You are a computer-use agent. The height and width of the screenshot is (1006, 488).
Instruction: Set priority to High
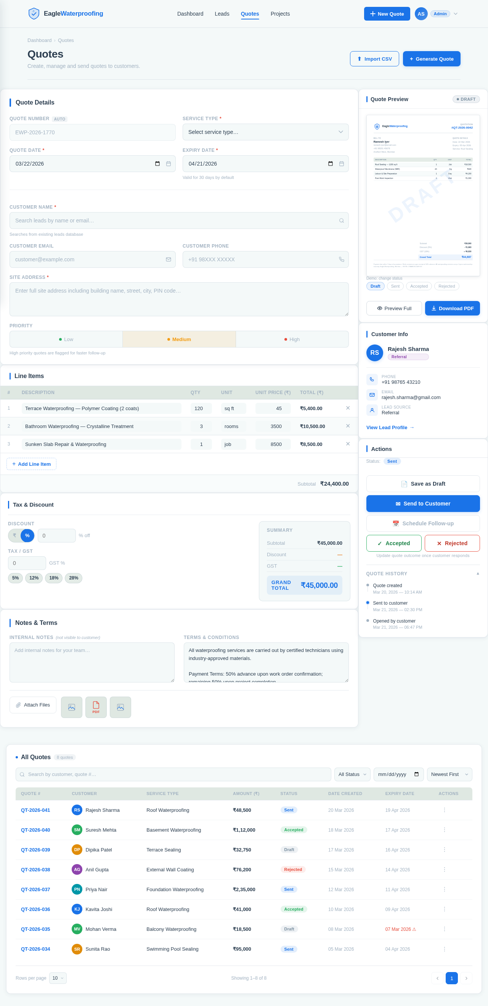292,340
